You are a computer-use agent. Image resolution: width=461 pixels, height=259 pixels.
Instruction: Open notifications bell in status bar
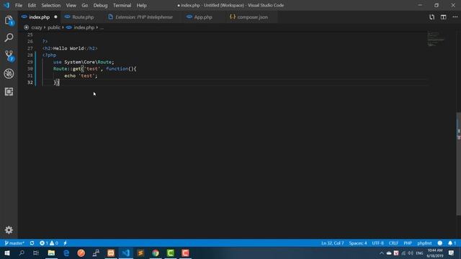(452, 243)
